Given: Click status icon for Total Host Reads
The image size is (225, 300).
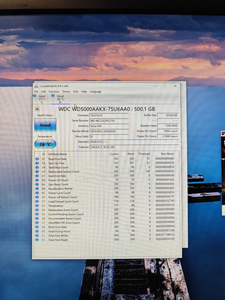Looking at the screenshot, I should click(x=37, y=240).
